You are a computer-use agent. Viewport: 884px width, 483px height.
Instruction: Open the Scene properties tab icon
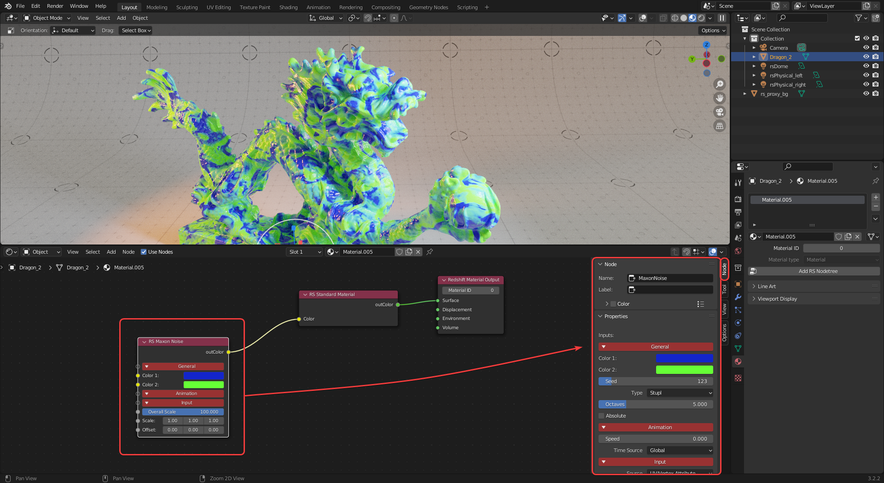click(738, 238)
